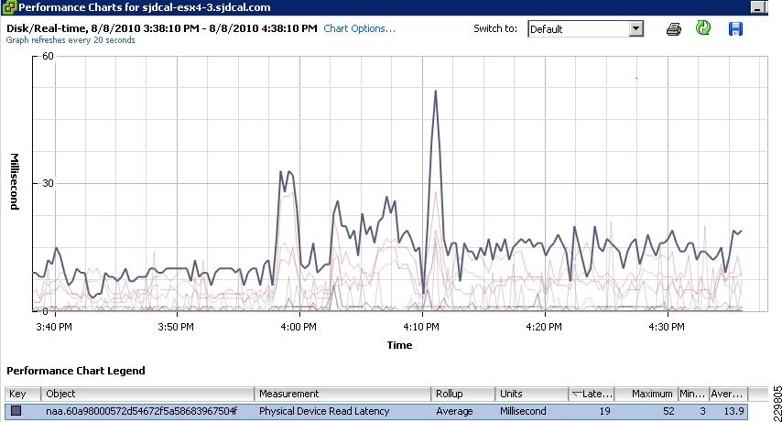Click the Rollup column header
Image resolution: width=782 pixels, height=422 pixels.
coord(462,394)
